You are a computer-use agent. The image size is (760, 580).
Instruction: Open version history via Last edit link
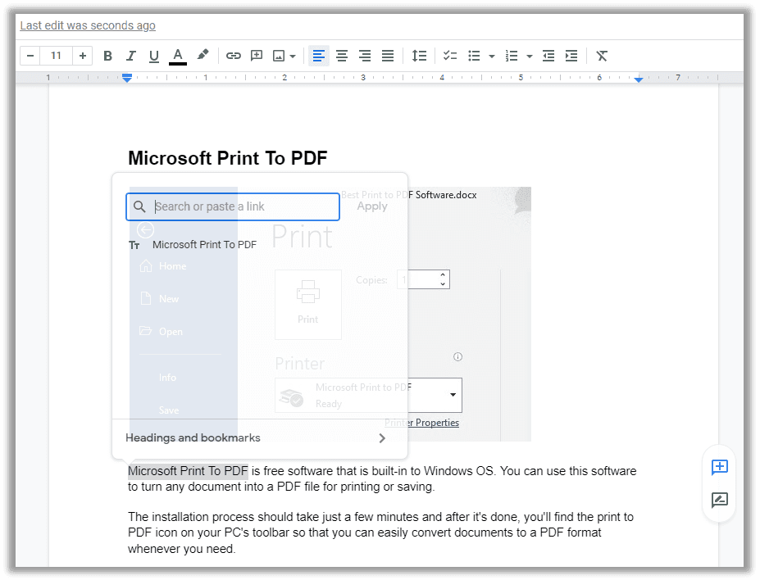[x=87, y=25]
